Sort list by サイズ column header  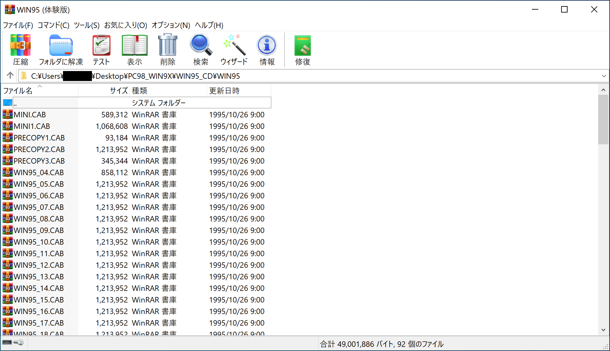[104, 91]
